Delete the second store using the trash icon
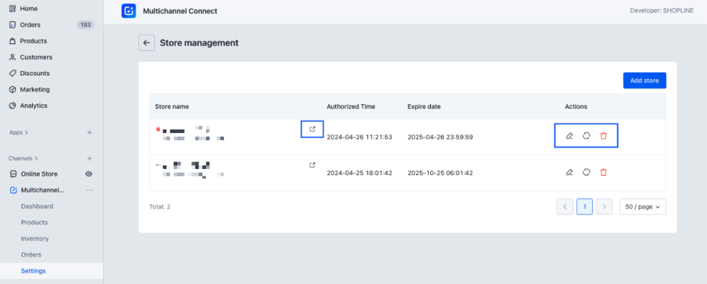The width and height of the screenshot is (707, 284). pos(603,172)
